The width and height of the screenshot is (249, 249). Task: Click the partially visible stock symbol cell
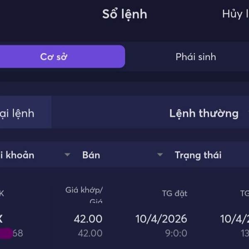[2, 219]
